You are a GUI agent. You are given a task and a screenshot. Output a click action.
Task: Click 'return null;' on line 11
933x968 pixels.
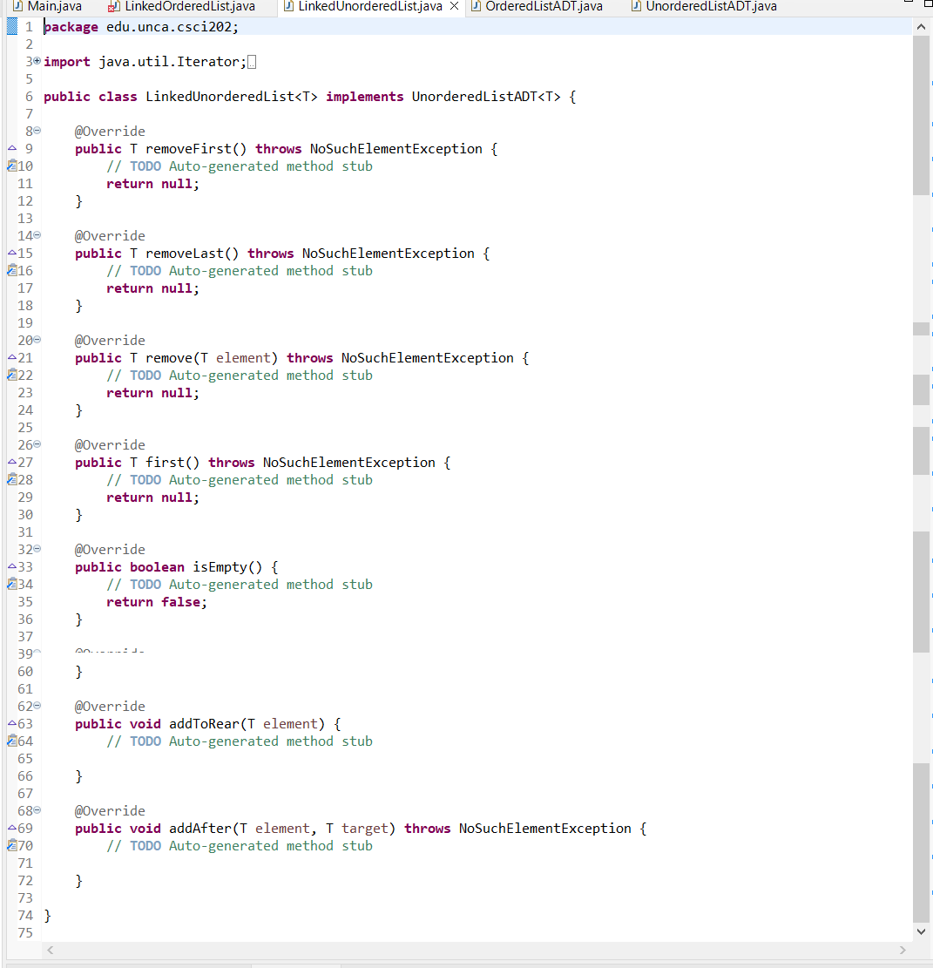click(x=153, y=184)
